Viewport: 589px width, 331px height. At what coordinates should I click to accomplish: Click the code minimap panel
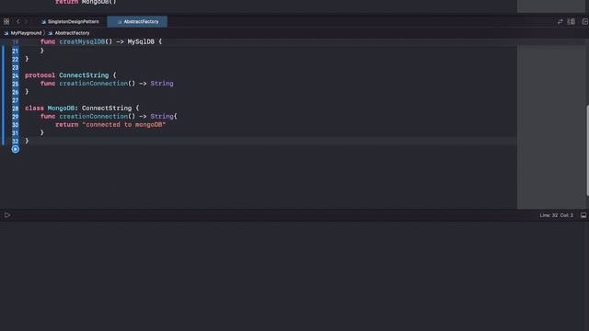click(x=550, y=127)
